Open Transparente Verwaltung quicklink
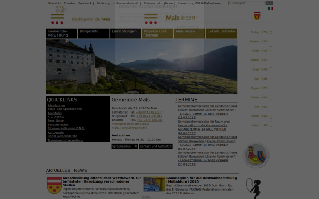Viewport: 319px width, 199px height. [65, 140]
